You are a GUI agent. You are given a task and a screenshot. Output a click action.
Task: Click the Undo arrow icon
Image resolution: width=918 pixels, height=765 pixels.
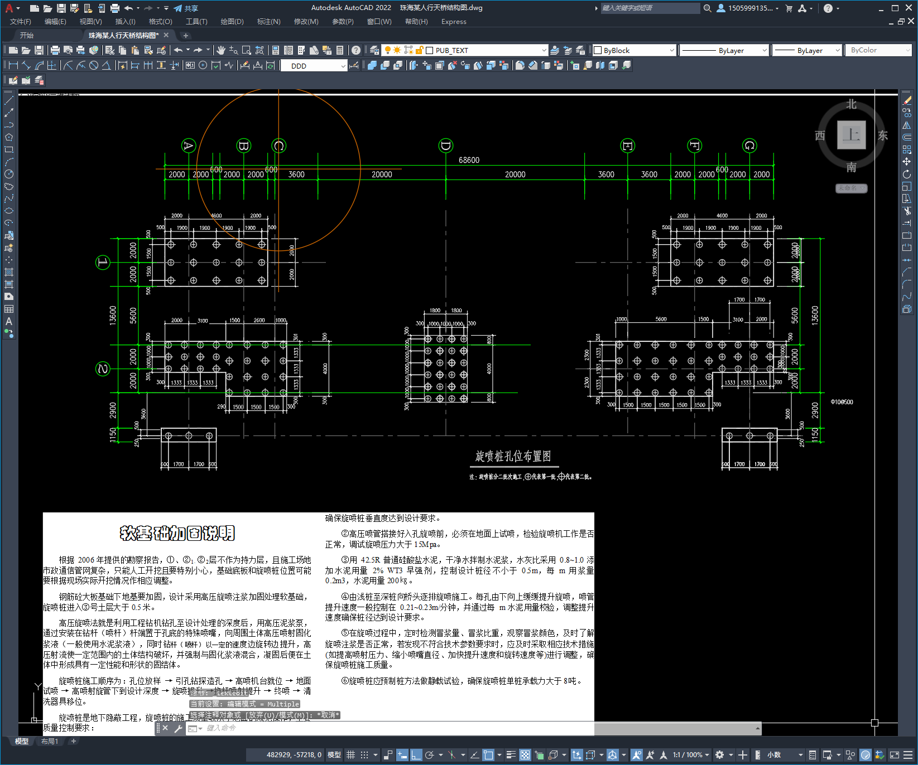click(x=178, y=50)
